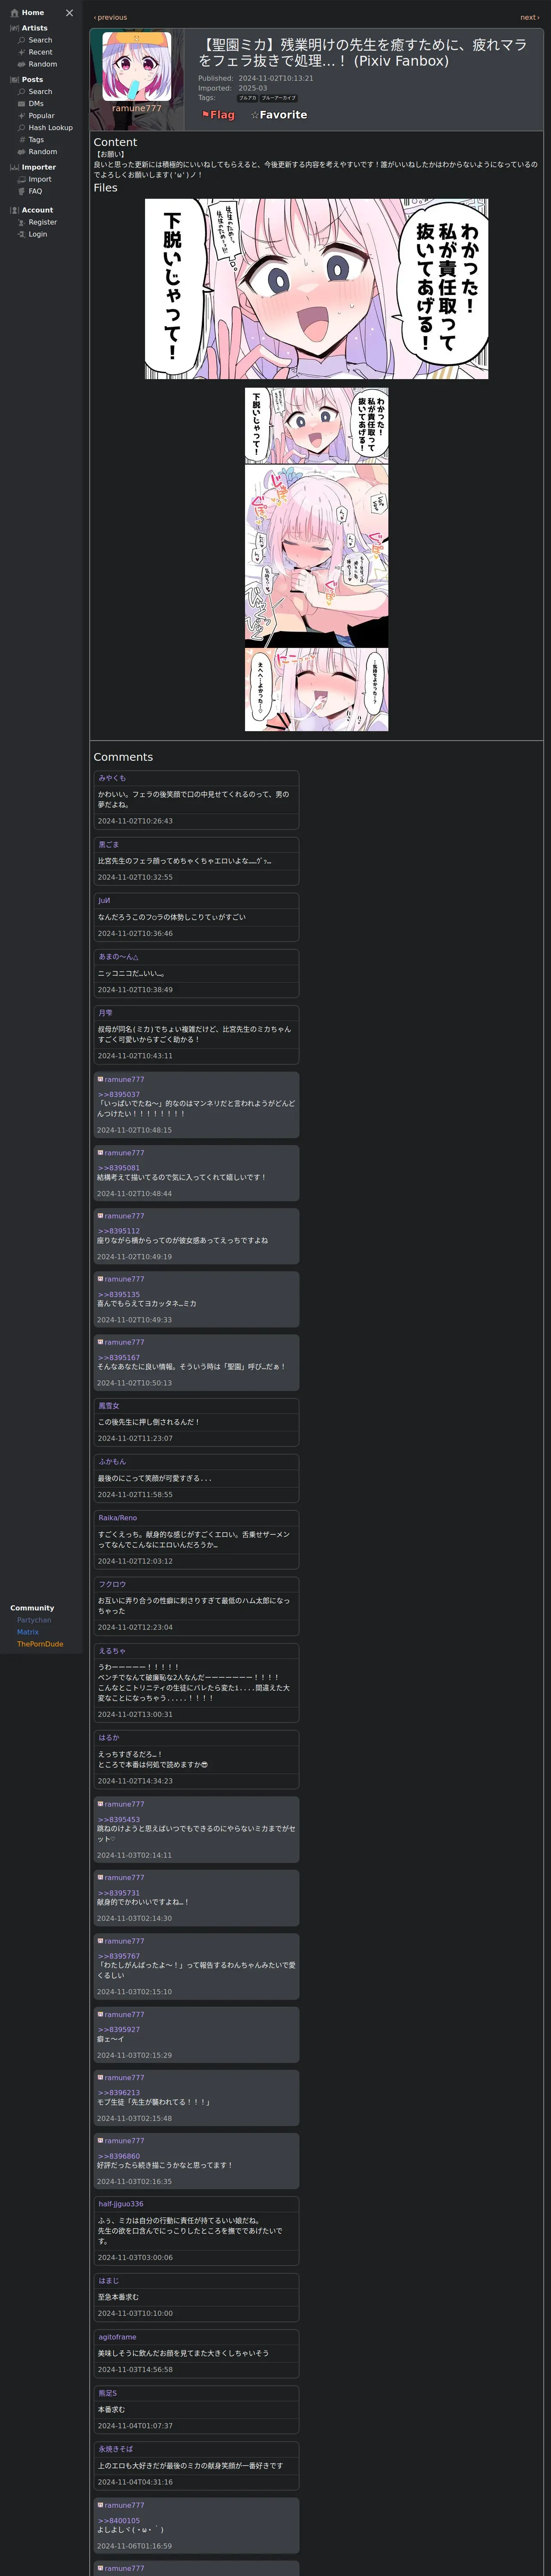Click timestamp 2024-11-03T03:00:06
The height and width of the screenshot is (2576, 551).
pos(135,2257)
